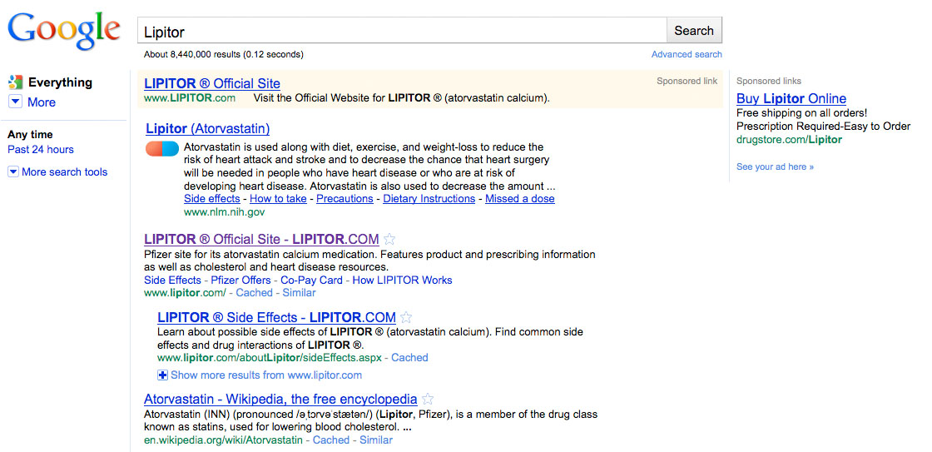Open Pfizer Offers sitelink
The image size is (932, 452).
click(240, 281)
